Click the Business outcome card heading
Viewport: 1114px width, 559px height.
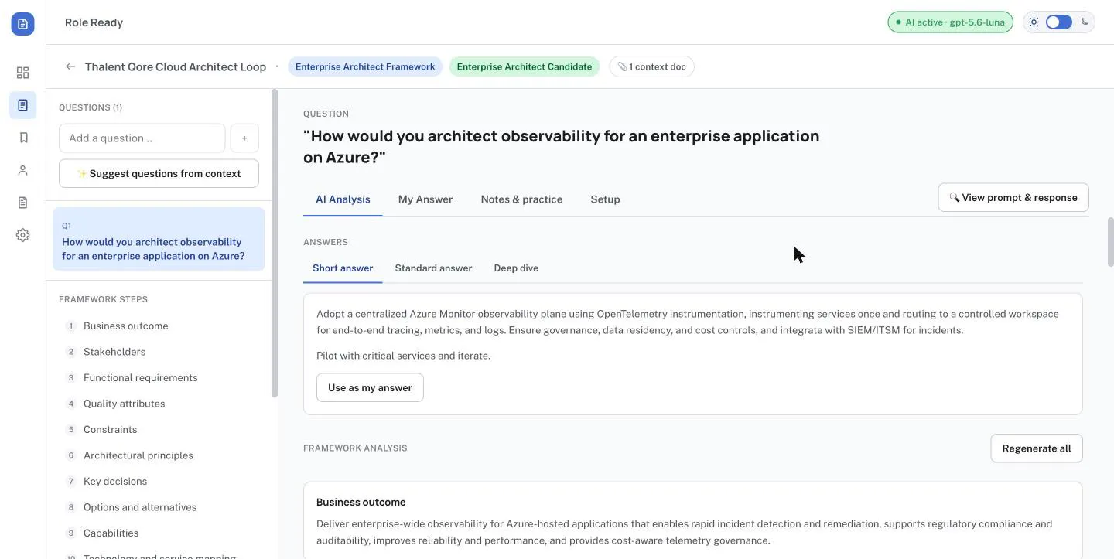point(361,503)
